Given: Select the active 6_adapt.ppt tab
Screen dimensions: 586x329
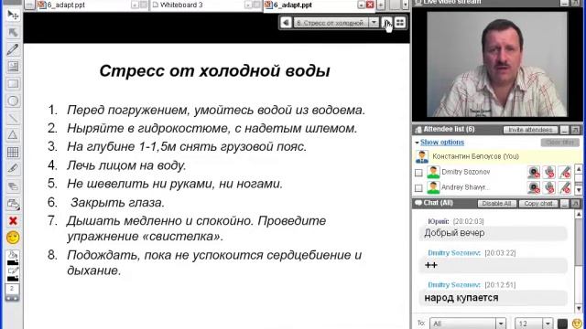Looking at the screenshot, I should [292, 5].
